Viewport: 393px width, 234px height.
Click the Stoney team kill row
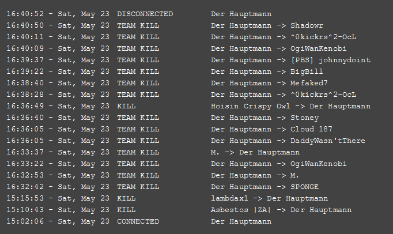pos(163,118)
